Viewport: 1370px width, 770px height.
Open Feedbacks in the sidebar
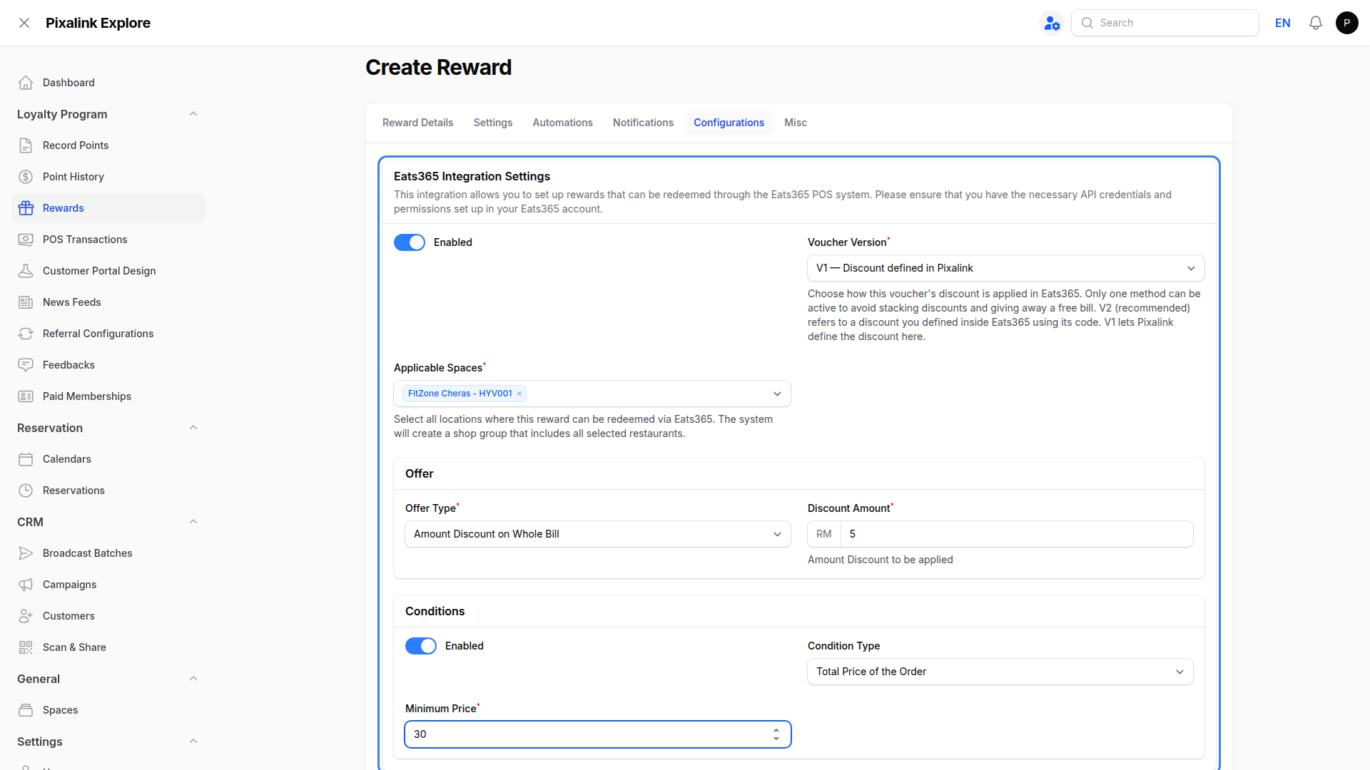(x=108, y=365)
